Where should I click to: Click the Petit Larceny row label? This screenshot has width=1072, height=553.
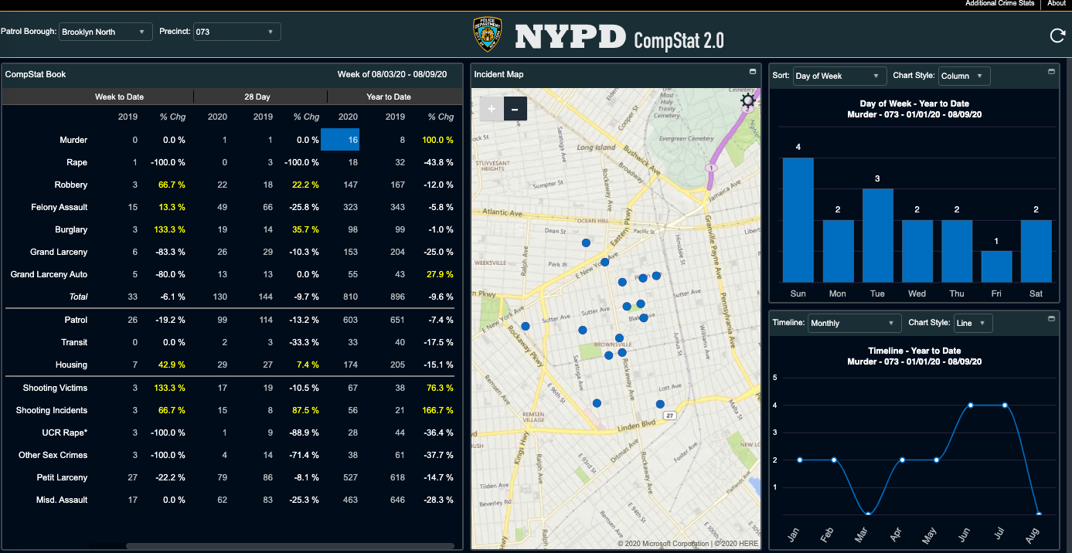[60, 477]
